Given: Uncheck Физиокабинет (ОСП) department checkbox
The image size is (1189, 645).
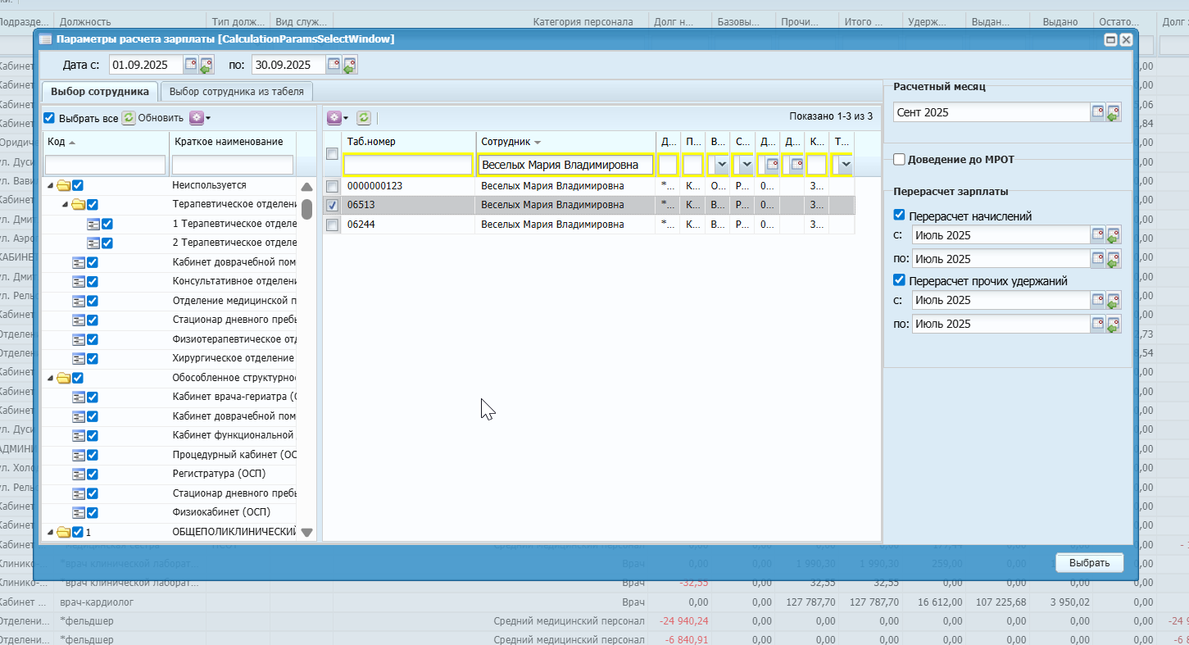Looking at the screenshot, I should 93,512.
